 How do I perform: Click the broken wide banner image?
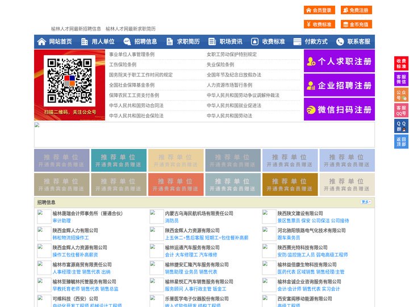click(x=204, y=135)
